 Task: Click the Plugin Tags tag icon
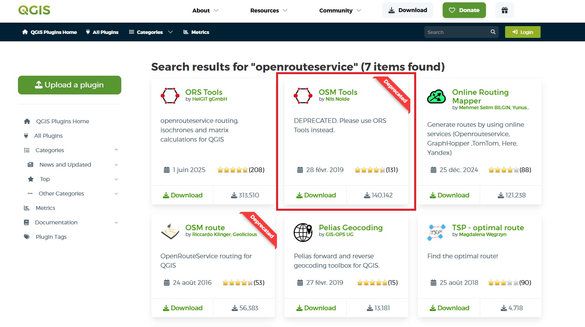tap(27, 237)
